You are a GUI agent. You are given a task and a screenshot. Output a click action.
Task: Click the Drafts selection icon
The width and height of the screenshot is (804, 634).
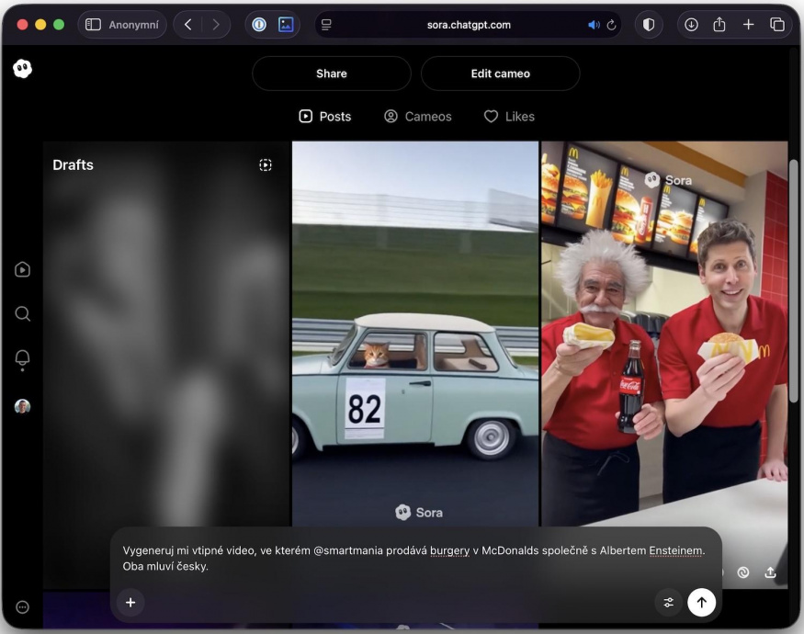point(266,165)
